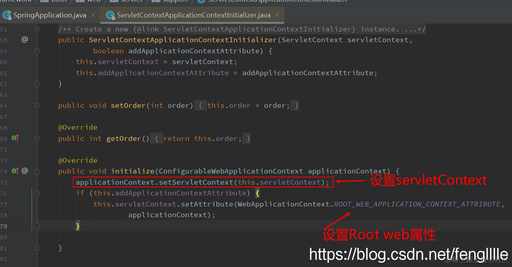The image size is (512, 267).
Task: Expand the setOrder method fold at line 64
Action: [37, 105]
